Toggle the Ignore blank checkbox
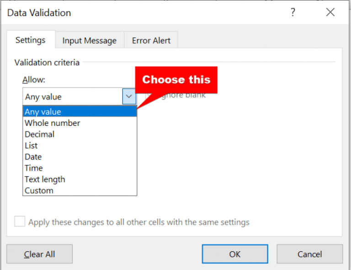 click(x=149, y=95)
